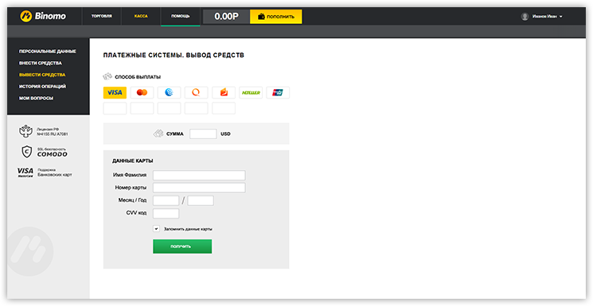The width and height of the screenshot is (593, 306).
Task: Focus the Номер карты field
Action: [x=199, y=188]
